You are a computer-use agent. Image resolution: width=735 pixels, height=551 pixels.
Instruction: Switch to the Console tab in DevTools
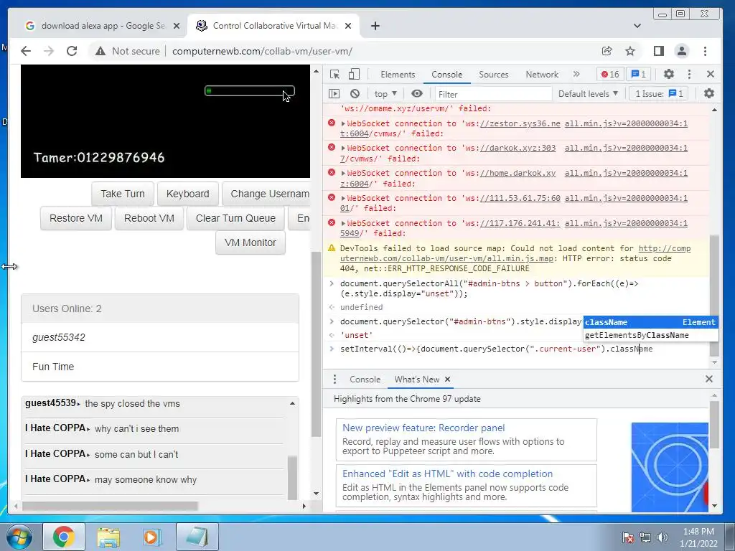click(x=446, y=74)
